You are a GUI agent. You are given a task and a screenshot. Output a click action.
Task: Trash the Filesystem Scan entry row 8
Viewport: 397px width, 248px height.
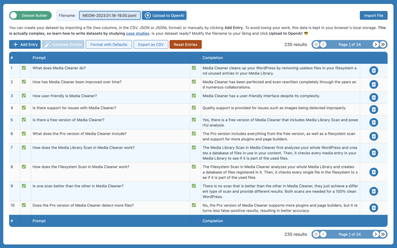point(373,172)
